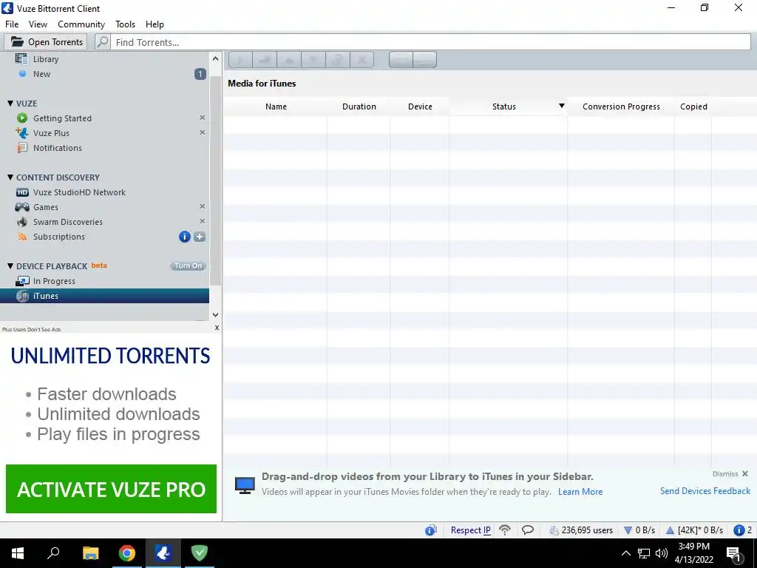
Task: Close the Swarm Discoveries sidebar entry
Action: 203,221
